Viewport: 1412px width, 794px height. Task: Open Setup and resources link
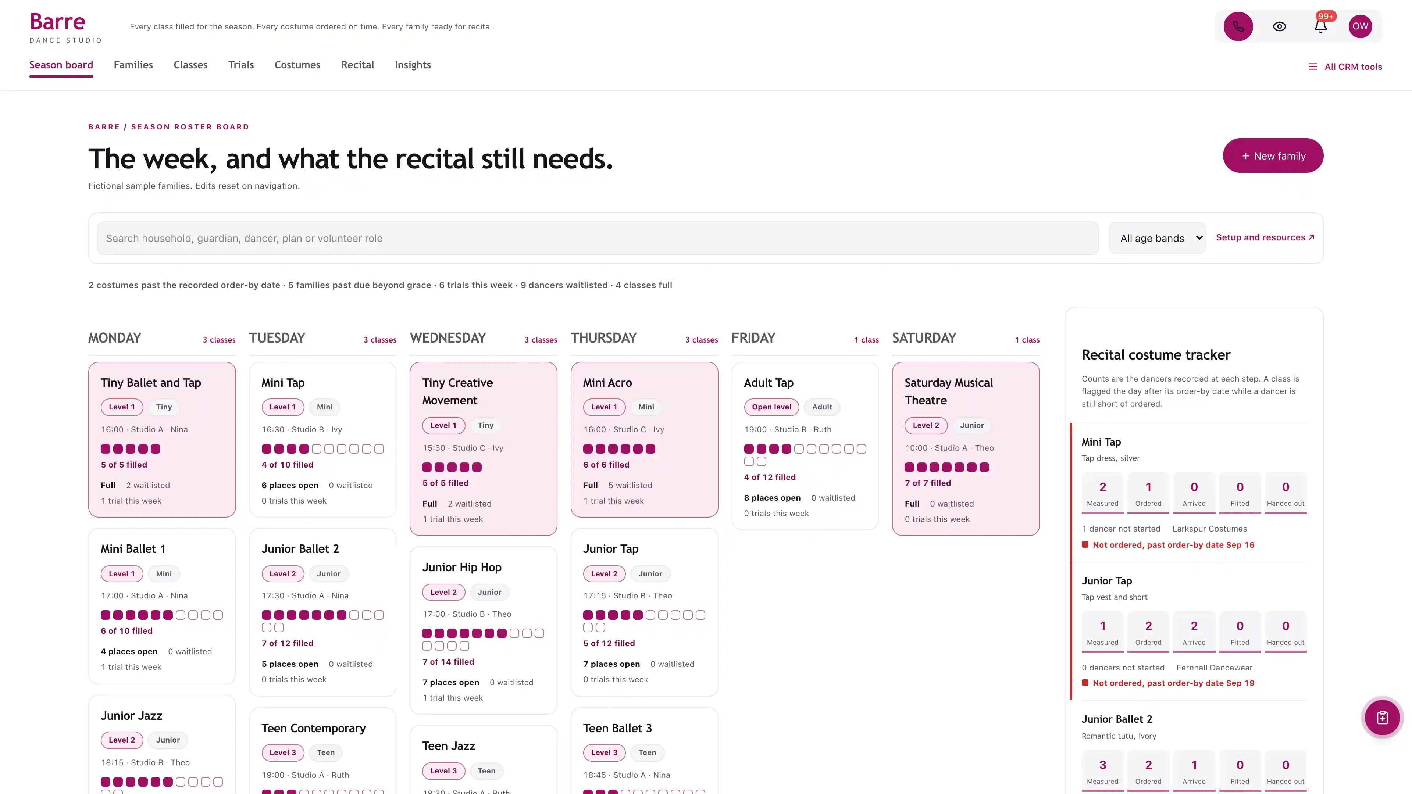pos(1265,237)
